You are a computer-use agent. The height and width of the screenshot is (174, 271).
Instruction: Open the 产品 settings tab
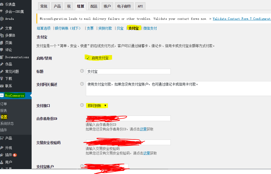tap(57, 6)
